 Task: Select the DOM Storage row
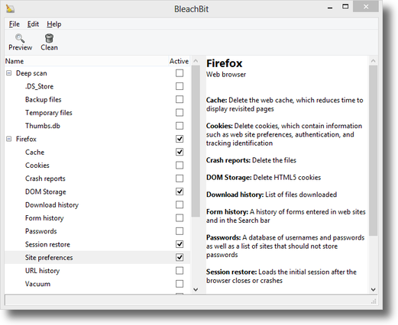point(97,191)
